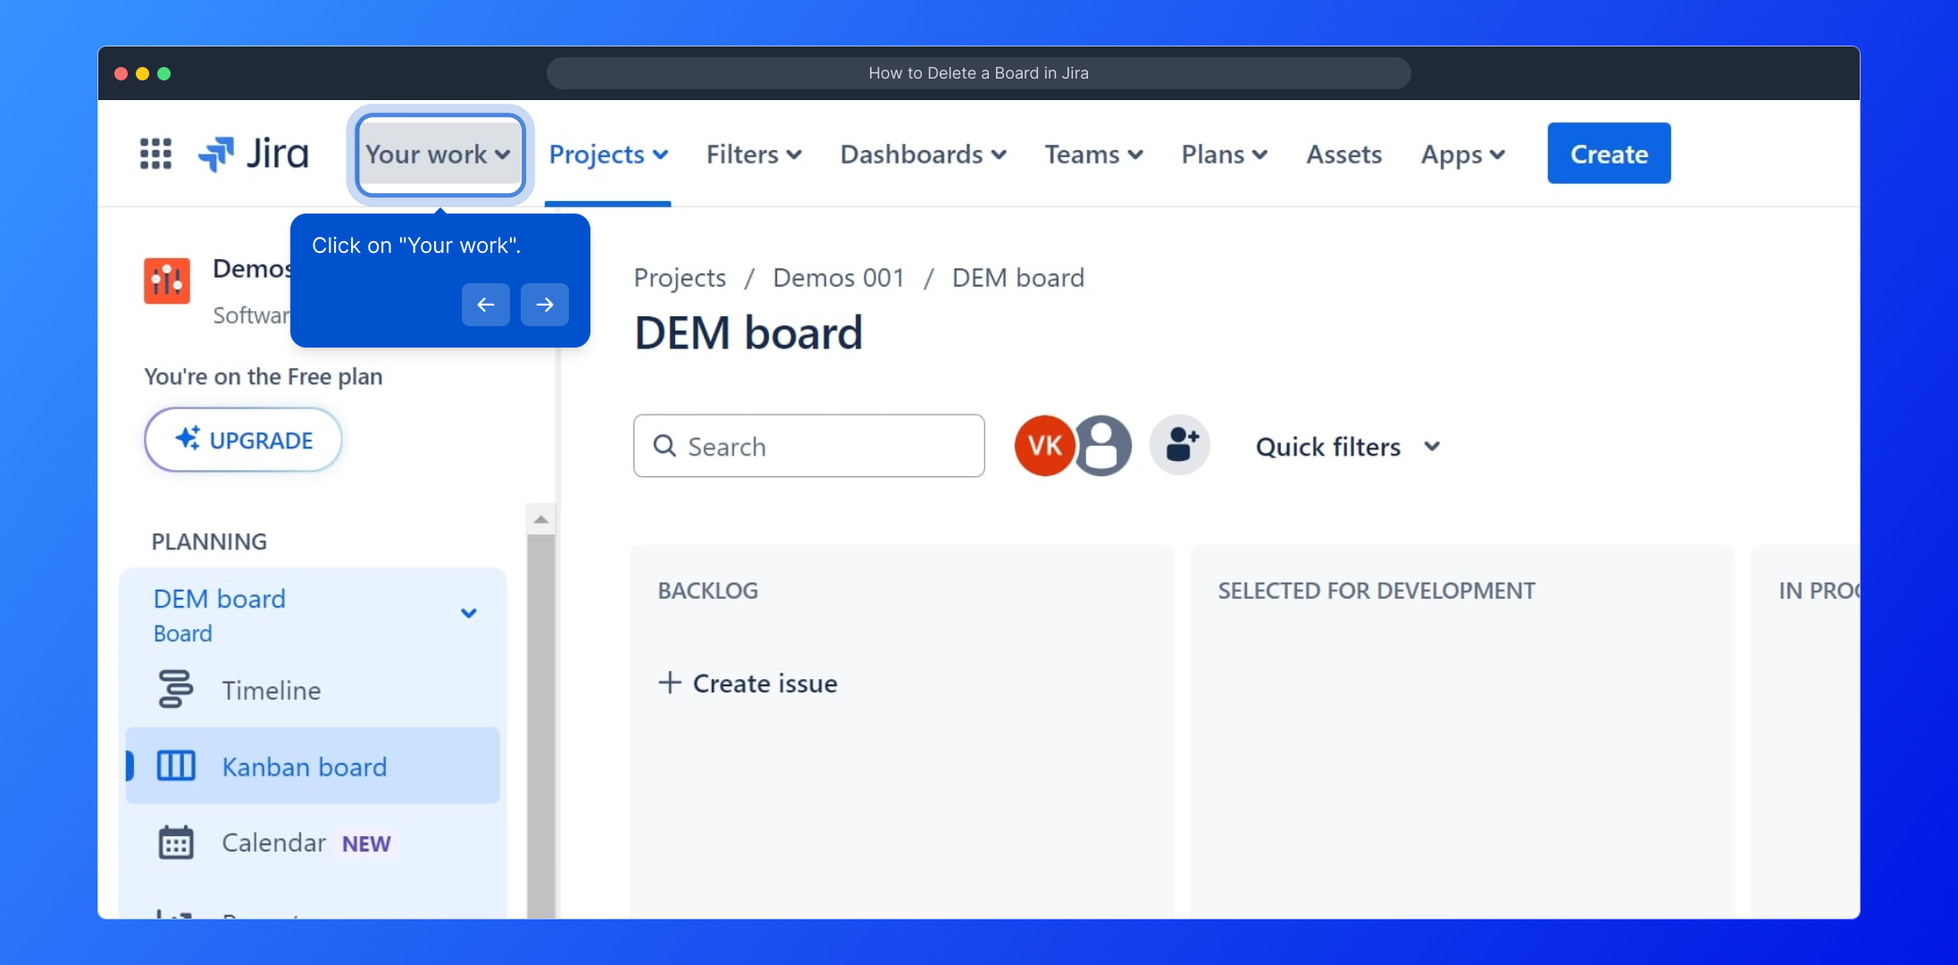Expand the Quick filters dropdown
Viewport: 1958px width, 965px height.
click(x=1347, y=447)
